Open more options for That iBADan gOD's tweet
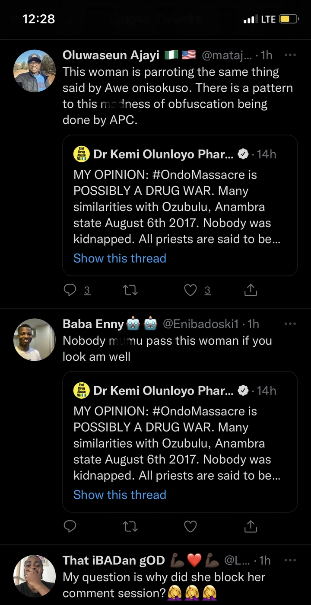Screen dimensions: 311x605 [290, 560]
